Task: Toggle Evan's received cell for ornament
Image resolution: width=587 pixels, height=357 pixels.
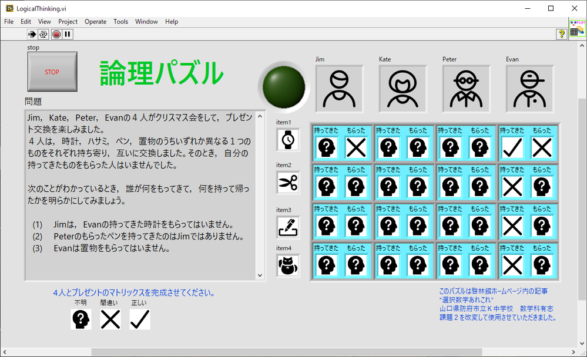Action: [x=542, y=265]
